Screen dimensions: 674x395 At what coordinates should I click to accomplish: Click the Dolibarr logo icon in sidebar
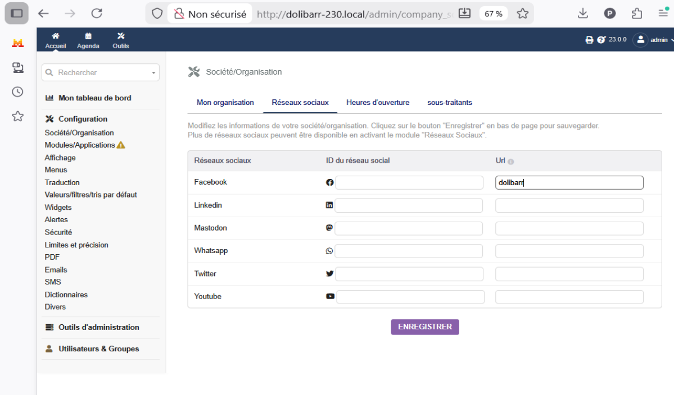pyautogui.click(x=17, y=43)
